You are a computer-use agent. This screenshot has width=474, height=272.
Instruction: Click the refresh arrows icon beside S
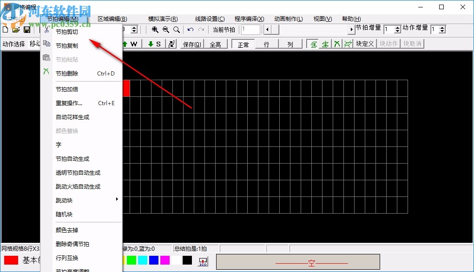click(x=171, y=44)
